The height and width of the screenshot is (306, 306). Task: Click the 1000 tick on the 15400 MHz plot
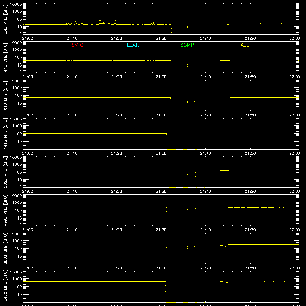pyautogui.click(x=17, y=279)
